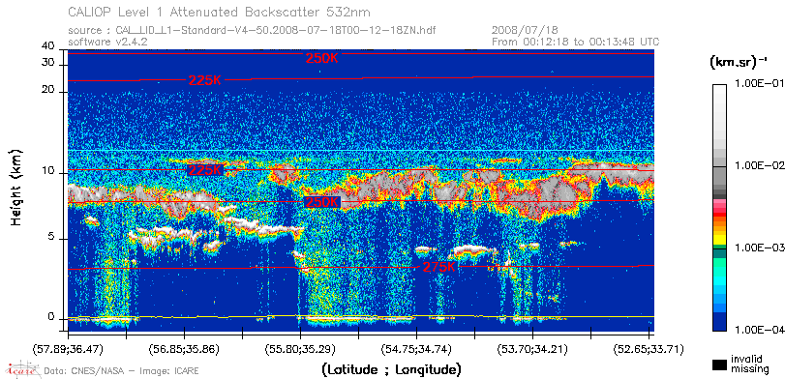This screenshot has height=379, width=785.
Task: Click the black invalid/missing legend swatch
Action: pos(720,365)
